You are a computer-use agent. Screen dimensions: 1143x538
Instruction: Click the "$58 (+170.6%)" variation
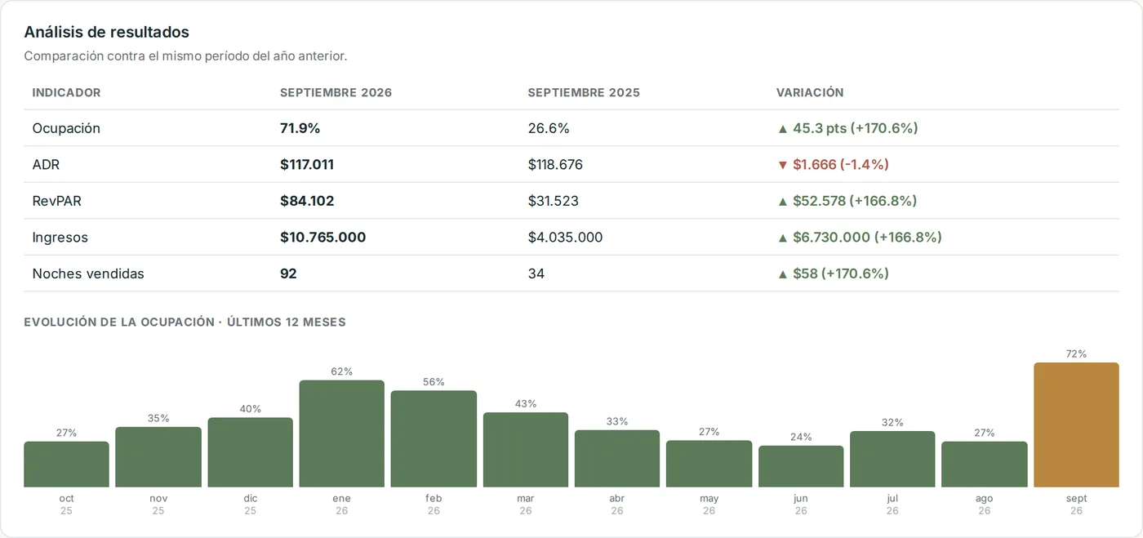click(833, 273)
